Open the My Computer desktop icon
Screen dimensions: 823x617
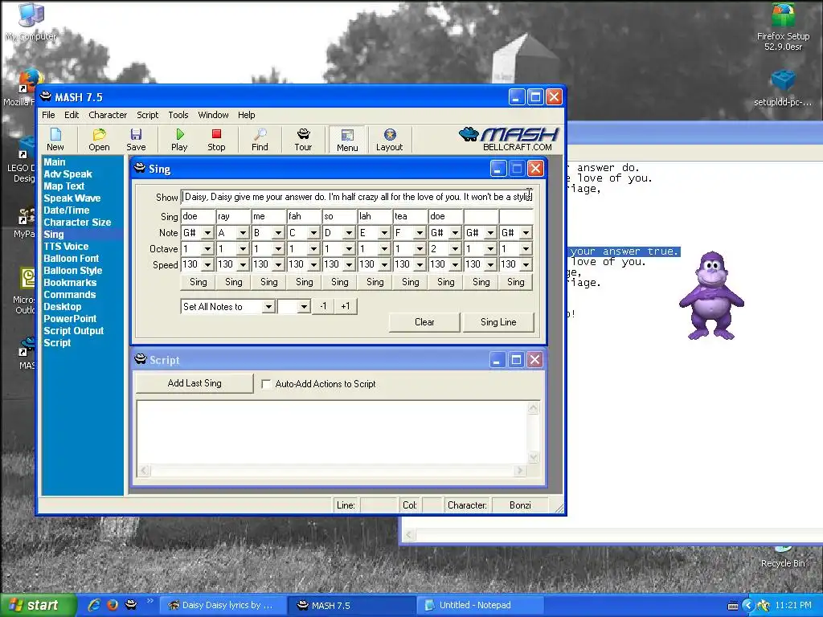click(x=31, y=22)
